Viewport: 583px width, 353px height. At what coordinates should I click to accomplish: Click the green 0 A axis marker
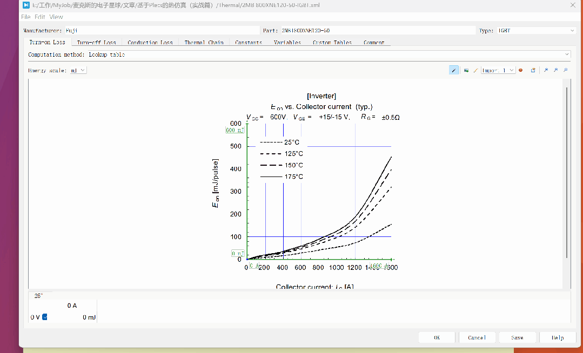[x=254, y=266]
